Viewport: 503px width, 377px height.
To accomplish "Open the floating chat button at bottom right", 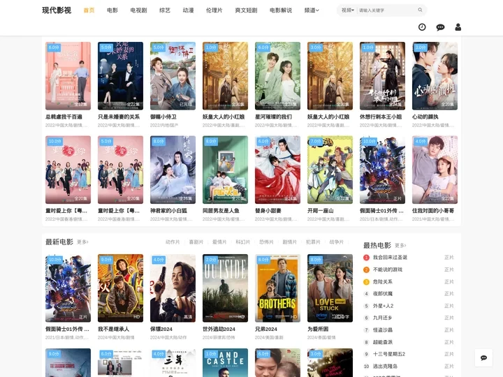I will pos(483,357).
